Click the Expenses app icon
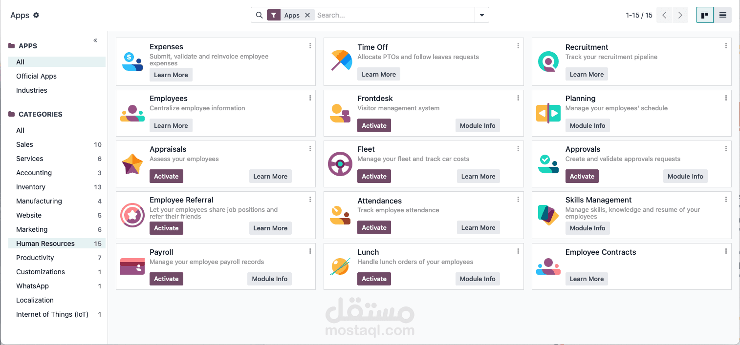 click(132, 61)
